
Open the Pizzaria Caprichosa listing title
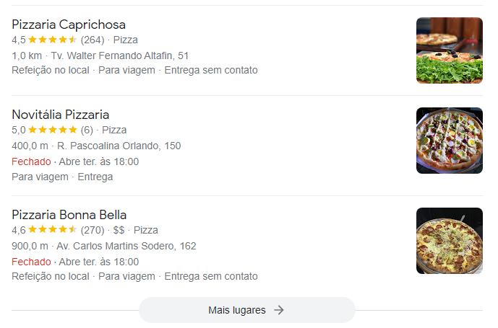click(x=69, y=25)
